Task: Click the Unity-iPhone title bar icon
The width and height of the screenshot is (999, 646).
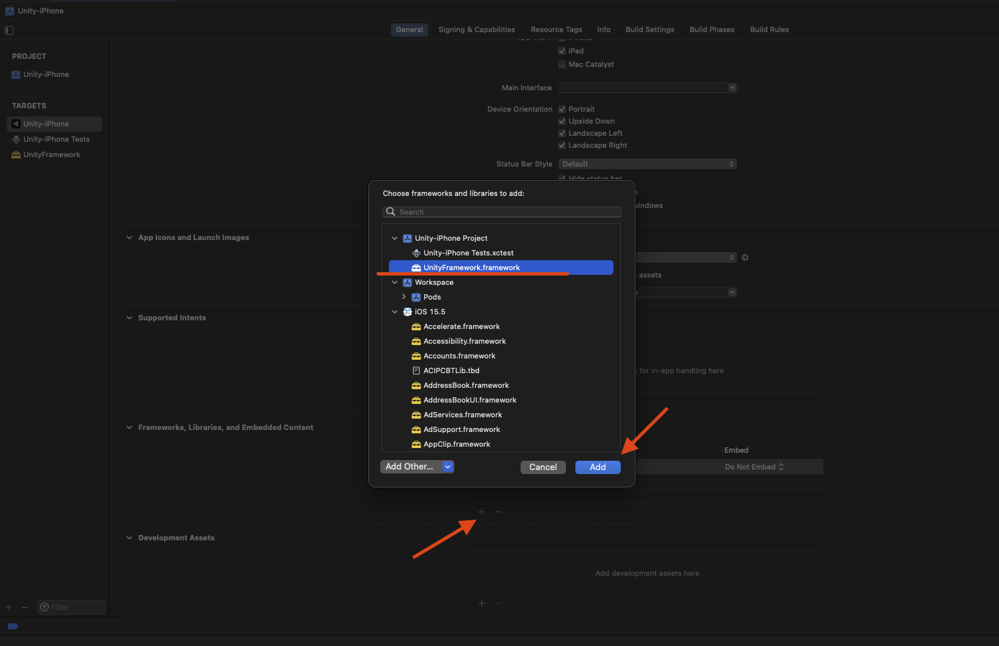Action: [10, 11]
